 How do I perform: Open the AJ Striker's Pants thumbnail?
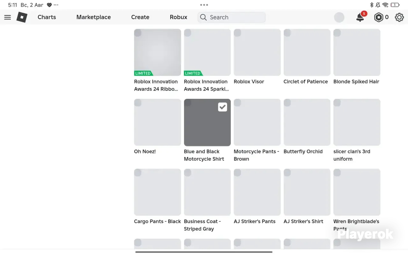click(x=257, y=192)
